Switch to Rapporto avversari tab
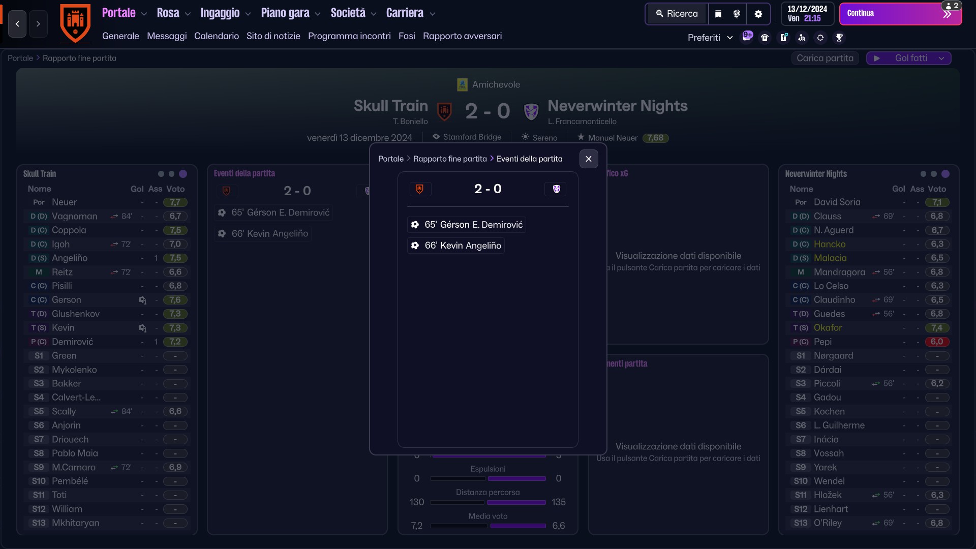Viewport: 976px width, 549px height. pyautogui.click(x=462, y=36)
